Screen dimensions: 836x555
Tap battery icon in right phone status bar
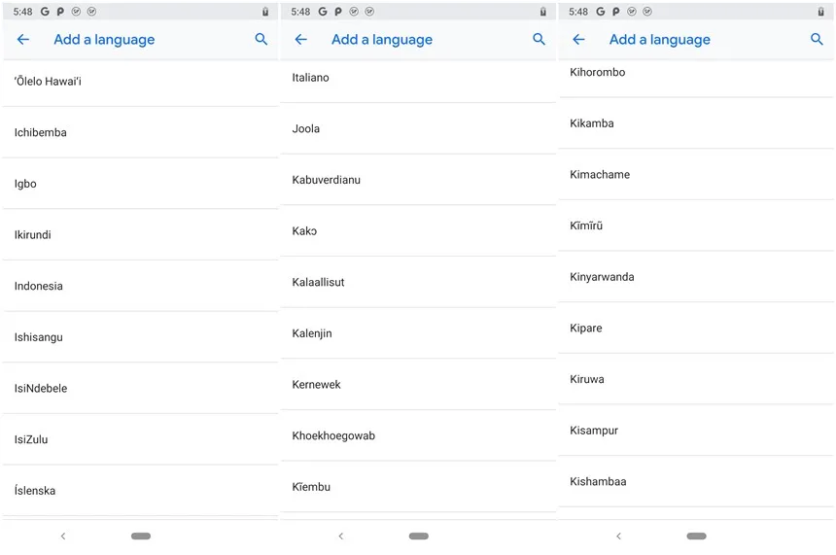pyautogui.click(x=821, y=12)
